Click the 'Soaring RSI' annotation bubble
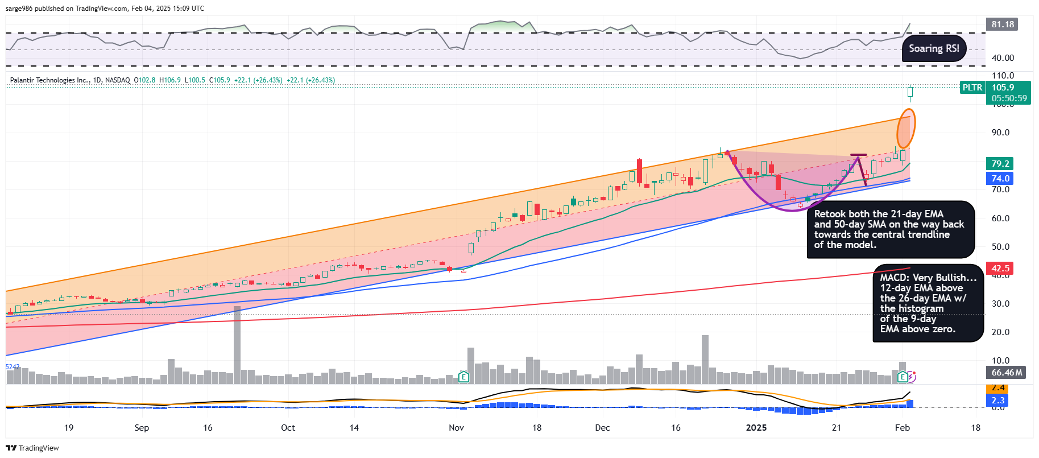 [x=934, y=49]
